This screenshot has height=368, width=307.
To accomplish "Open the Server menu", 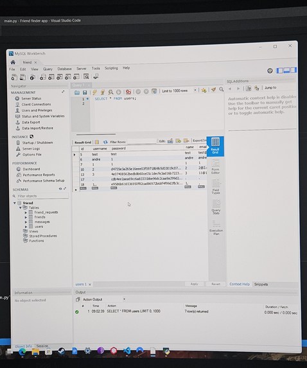I will (x=82, y=69).
